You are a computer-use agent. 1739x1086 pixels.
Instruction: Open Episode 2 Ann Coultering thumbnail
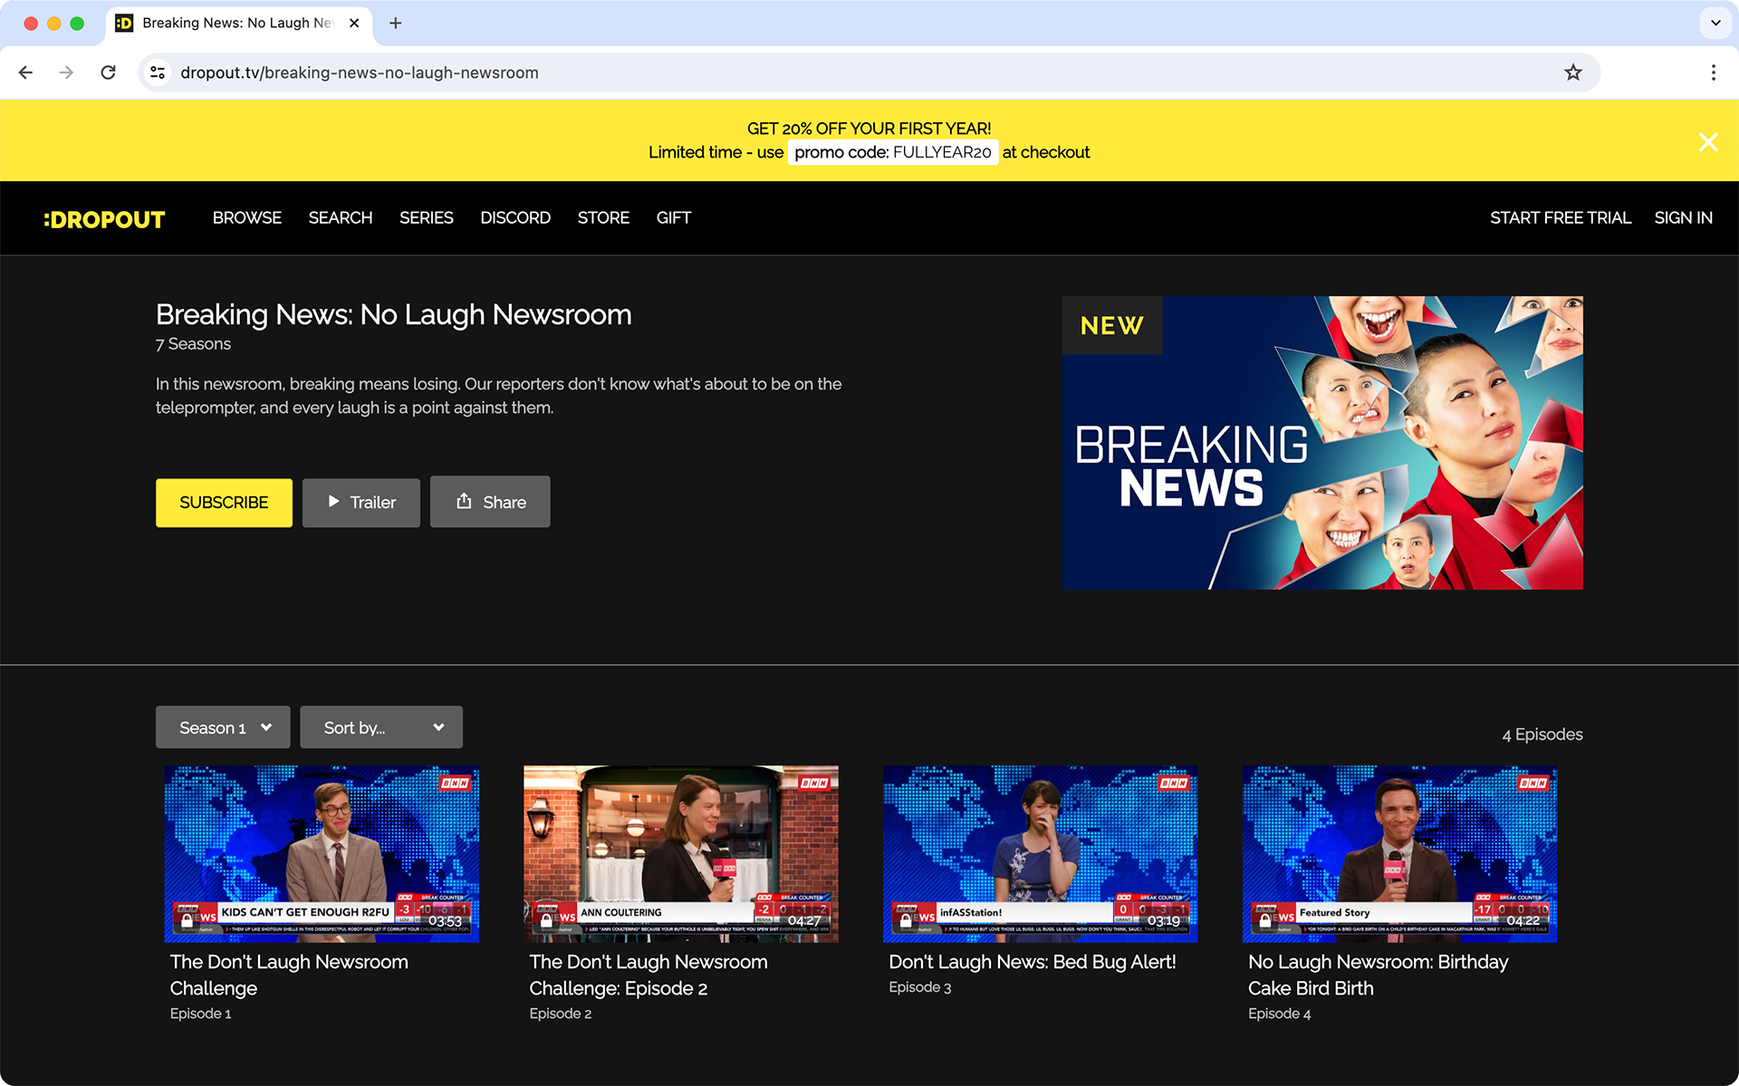pos(681,854)
